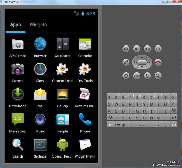Click the D-pad up arrow
The image size is (182, 168).
[142, 57]
